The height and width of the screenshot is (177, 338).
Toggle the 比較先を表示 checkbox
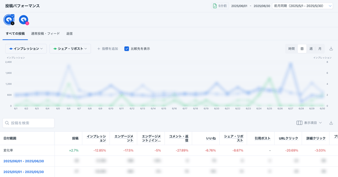pyautogui.click(x=127, y=49)
